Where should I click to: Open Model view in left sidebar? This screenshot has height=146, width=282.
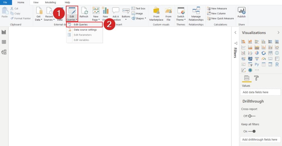(4, 52)
